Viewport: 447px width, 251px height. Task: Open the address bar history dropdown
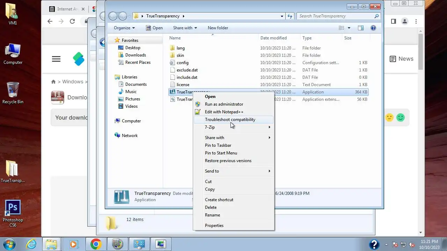click(x=282, y=16)
